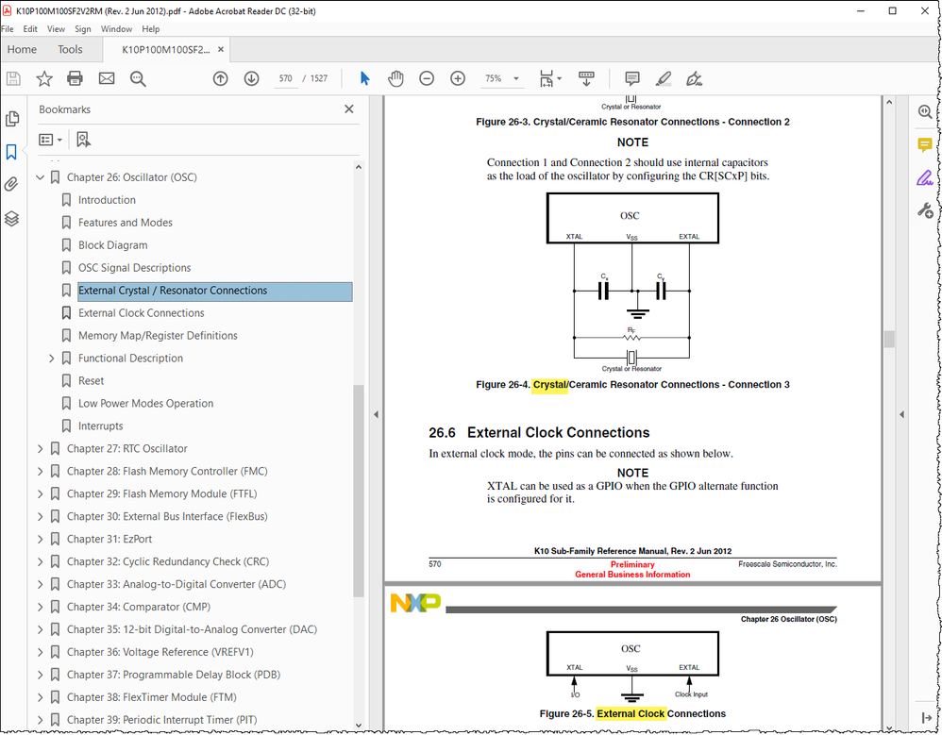Click the scrolling mode keyboard icon
The width and height of the screenshot is (942, 735).
(586, 78)
